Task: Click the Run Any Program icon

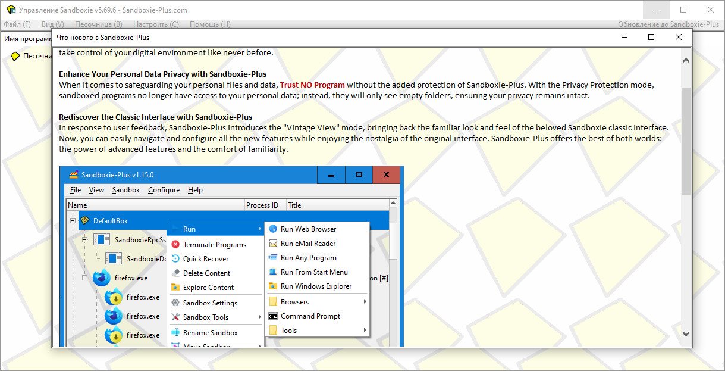Action: point(273,257)
